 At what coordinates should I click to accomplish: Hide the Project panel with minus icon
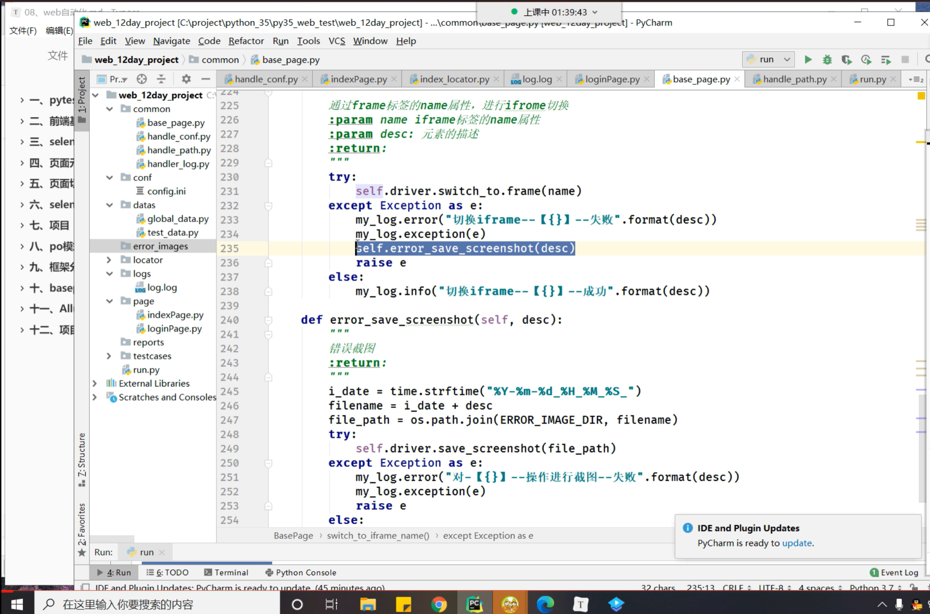point(206,79)
